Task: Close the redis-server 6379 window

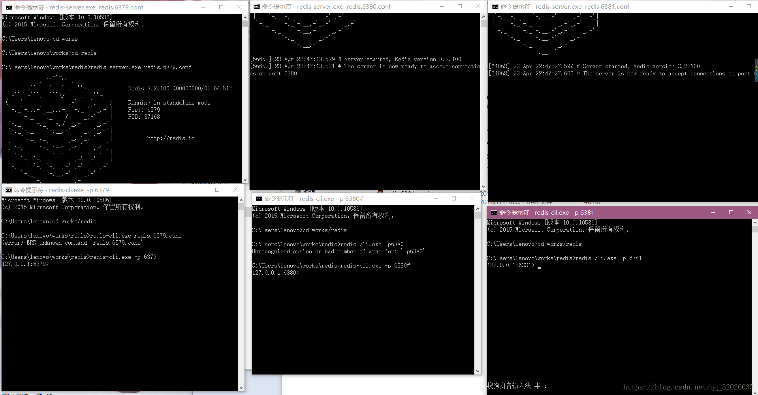Action: 239,7
